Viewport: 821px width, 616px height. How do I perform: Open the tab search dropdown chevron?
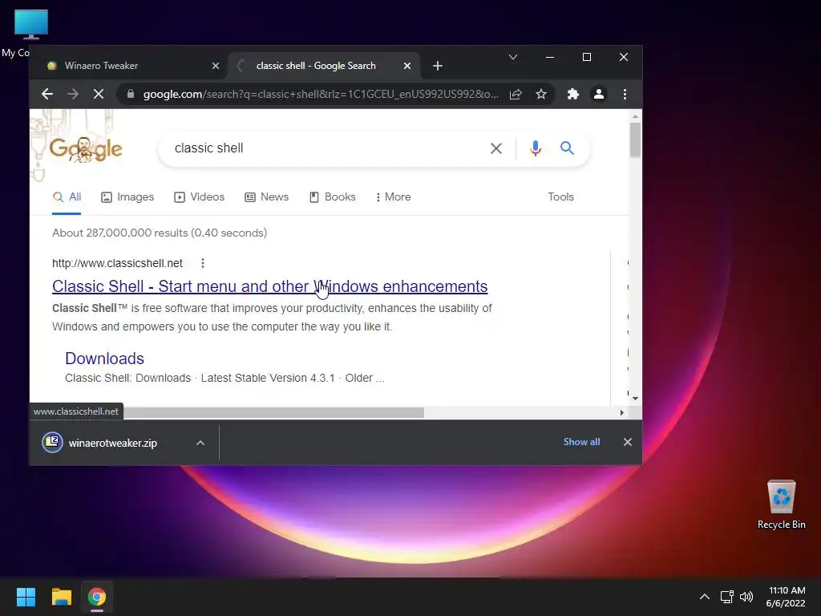513,57
